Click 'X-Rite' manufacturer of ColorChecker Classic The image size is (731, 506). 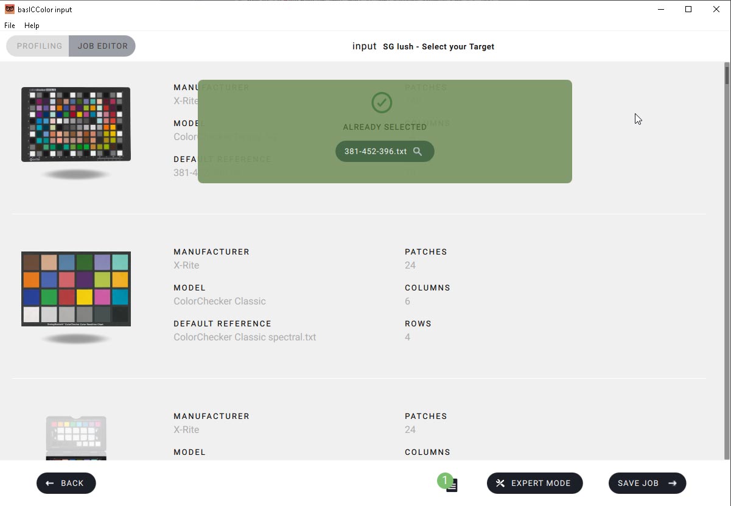pyautogui.click(x=186, y=265)
